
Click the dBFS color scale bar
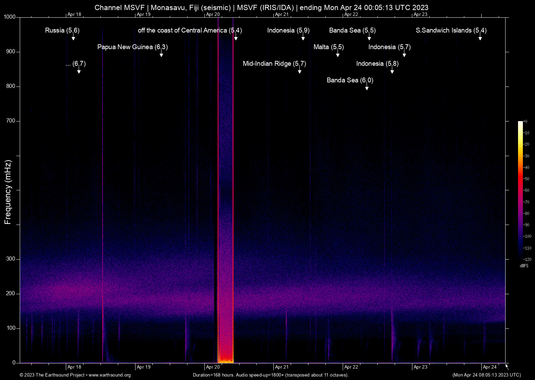[x=520, y=190]
